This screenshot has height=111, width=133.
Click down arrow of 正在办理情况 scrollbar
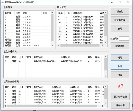pos(106,76)
